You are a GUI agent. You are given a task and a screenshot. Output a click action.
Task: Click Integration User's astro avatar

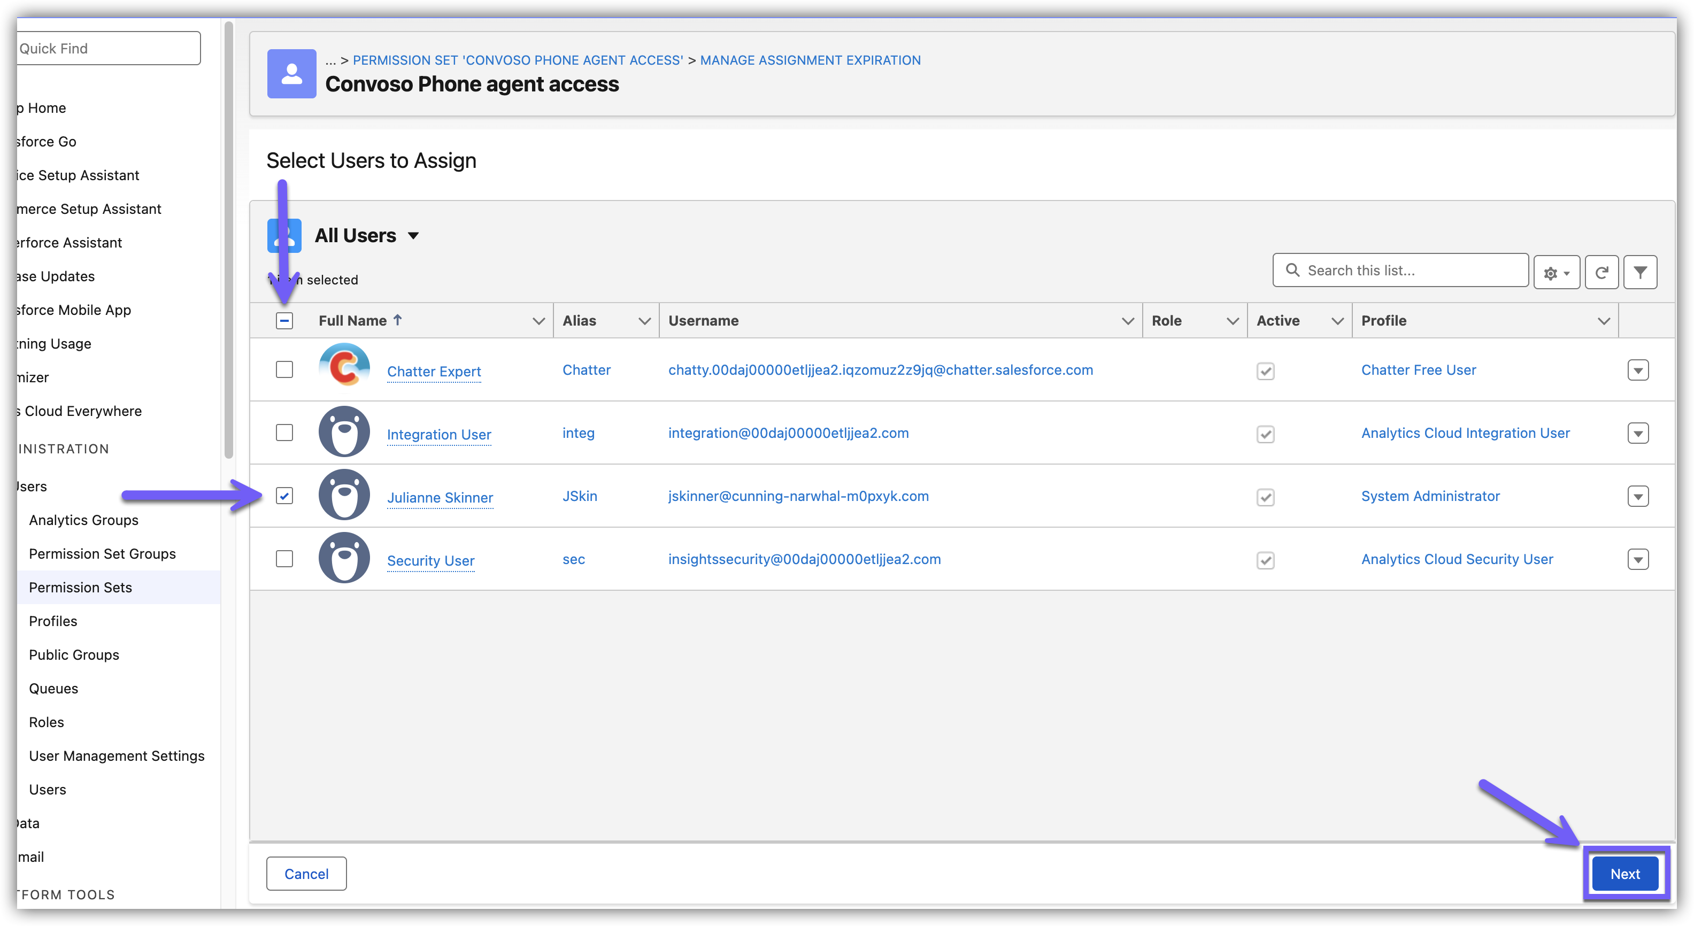pyautogui.click(x=344, y=432)
